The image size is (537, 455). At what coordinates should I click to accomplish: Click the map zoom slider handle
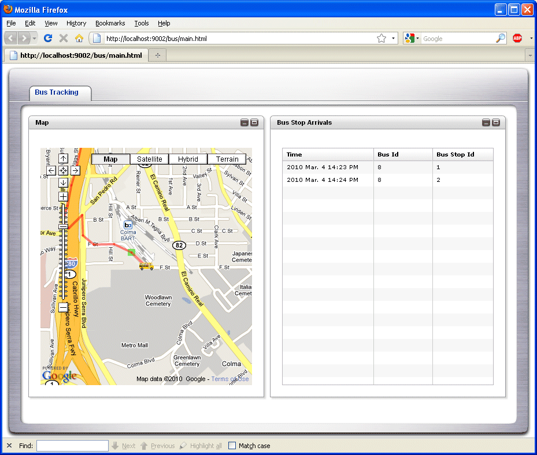(63, 227)
